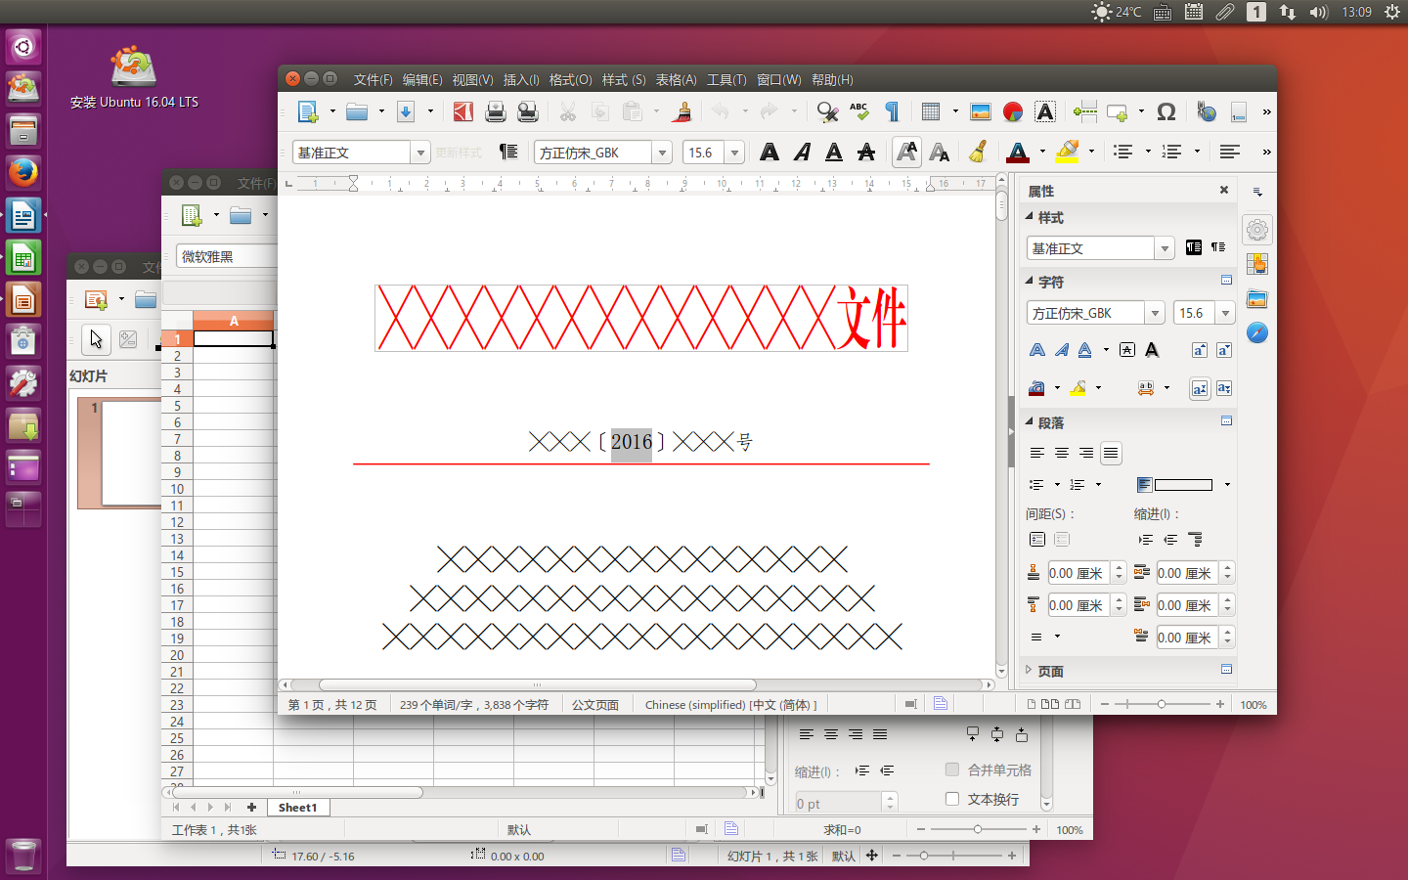
Task: Open the sidebar Navigator compass icon
Action: click(1257, 333)
